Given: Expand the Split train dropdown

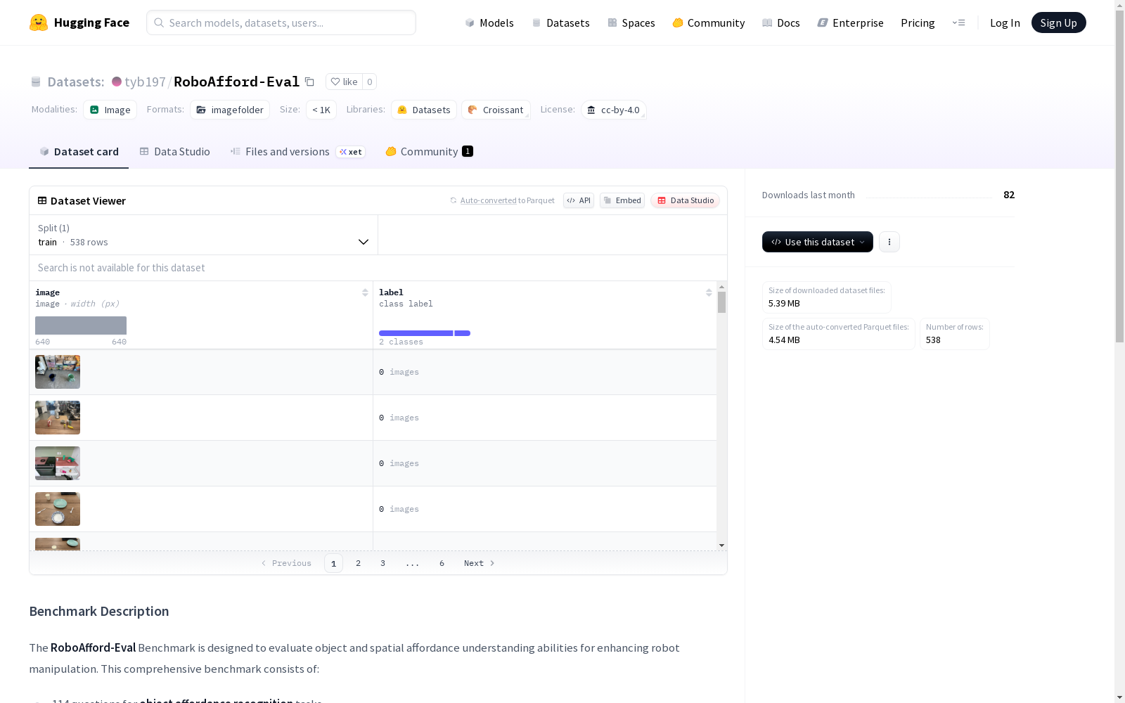Looking at the screenshot, I should tap(203, 235).
